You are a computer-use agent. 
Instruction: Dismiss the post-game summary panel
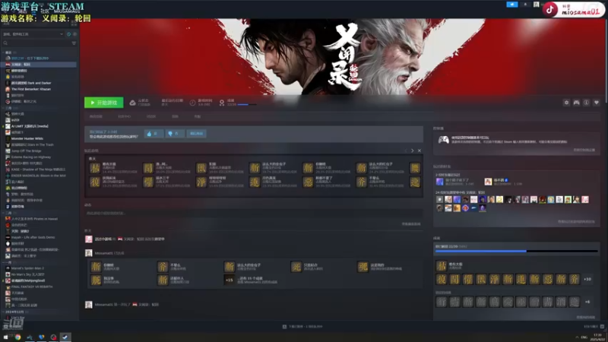420,150
